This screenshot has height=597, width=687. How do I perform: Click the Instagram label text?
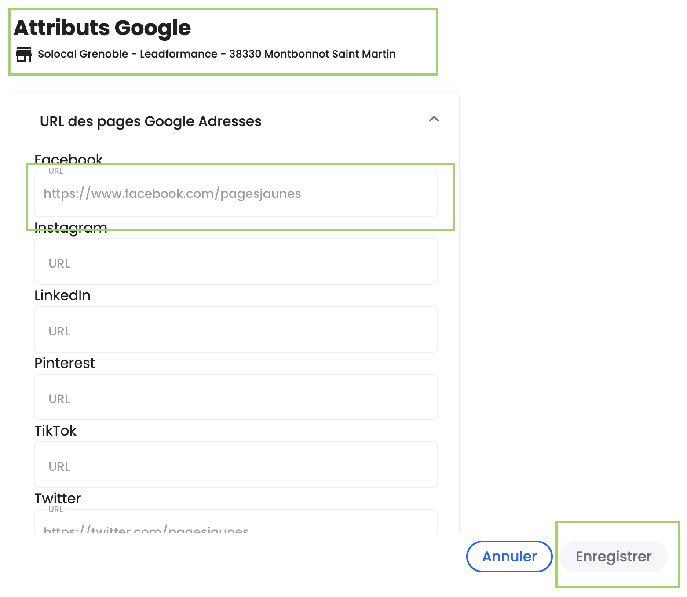(x=71, y=227)
